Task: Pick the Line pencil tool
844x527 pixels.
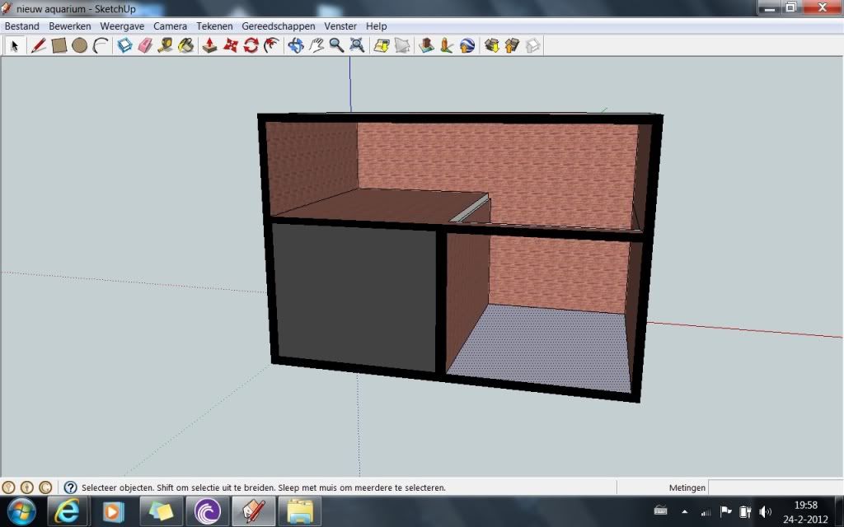Action: tap(38, 45)
